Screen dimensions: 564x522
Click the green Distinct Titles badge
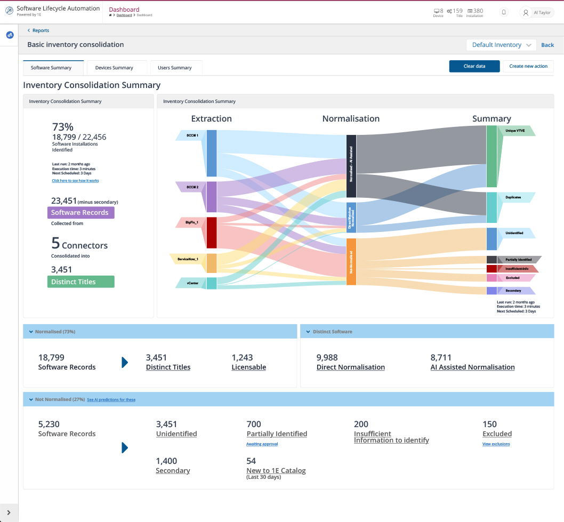(x=81, y=282)
